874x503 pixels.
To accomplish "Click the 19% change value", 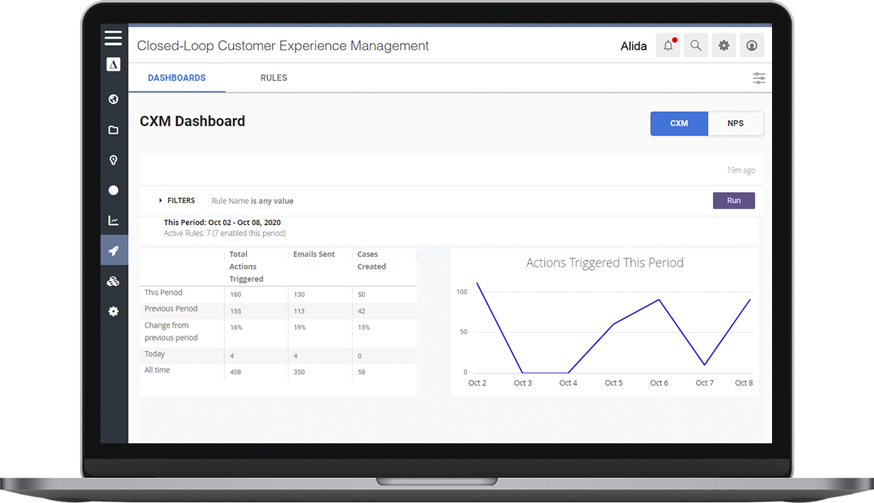I will pyautogui.click(x=299, y=328).
